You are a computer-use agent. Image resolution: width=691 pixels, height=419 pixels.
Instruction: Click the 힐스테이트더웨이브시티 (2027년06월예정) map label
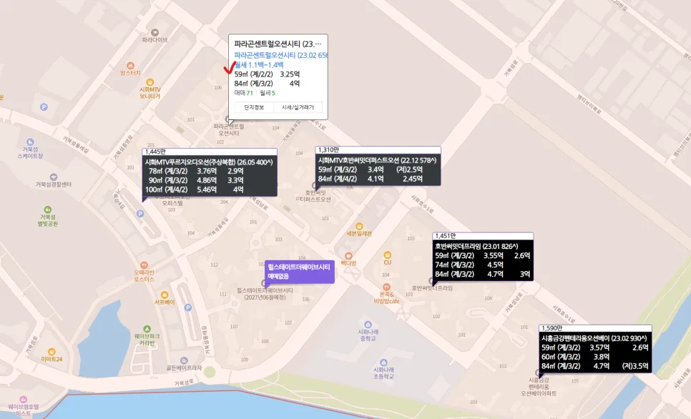coord(265,294)
